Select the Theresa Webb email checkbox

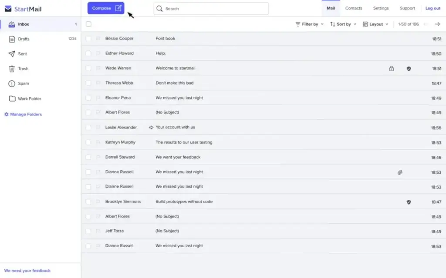[x=88, y=83]
